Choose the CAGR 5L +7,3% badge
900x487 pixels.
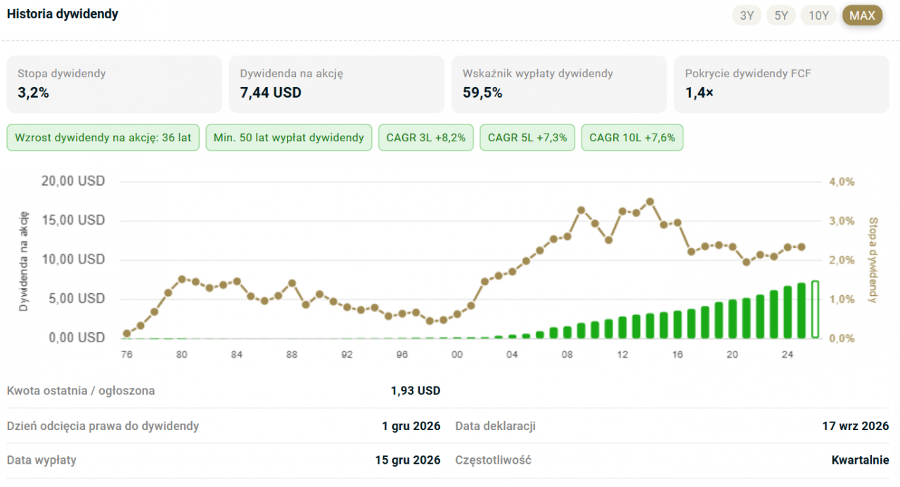click(527, 138)
